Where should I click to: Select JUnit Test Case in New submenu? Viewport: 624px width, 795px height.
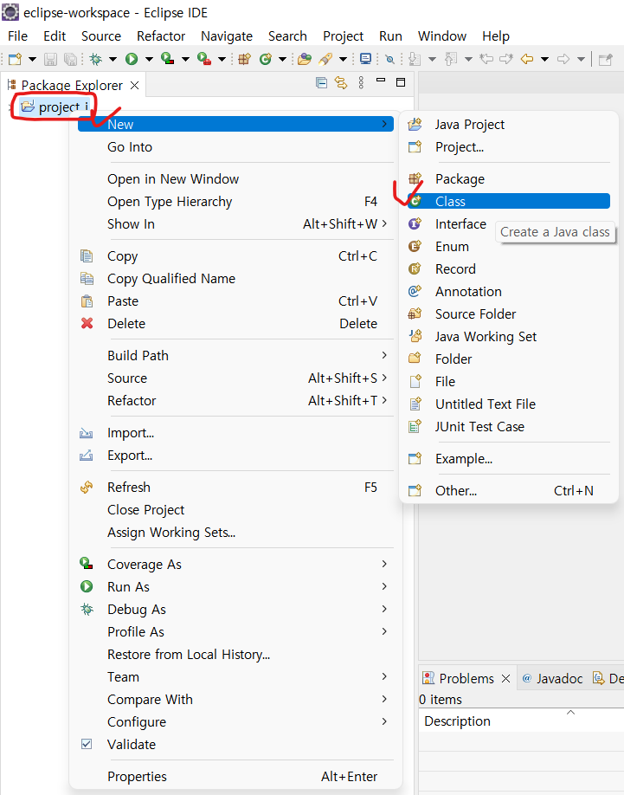click(509, 427)
